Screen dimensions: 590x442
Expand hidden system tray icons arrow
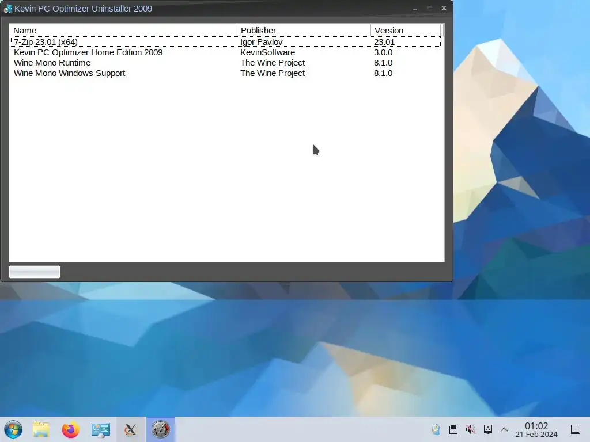504,429
